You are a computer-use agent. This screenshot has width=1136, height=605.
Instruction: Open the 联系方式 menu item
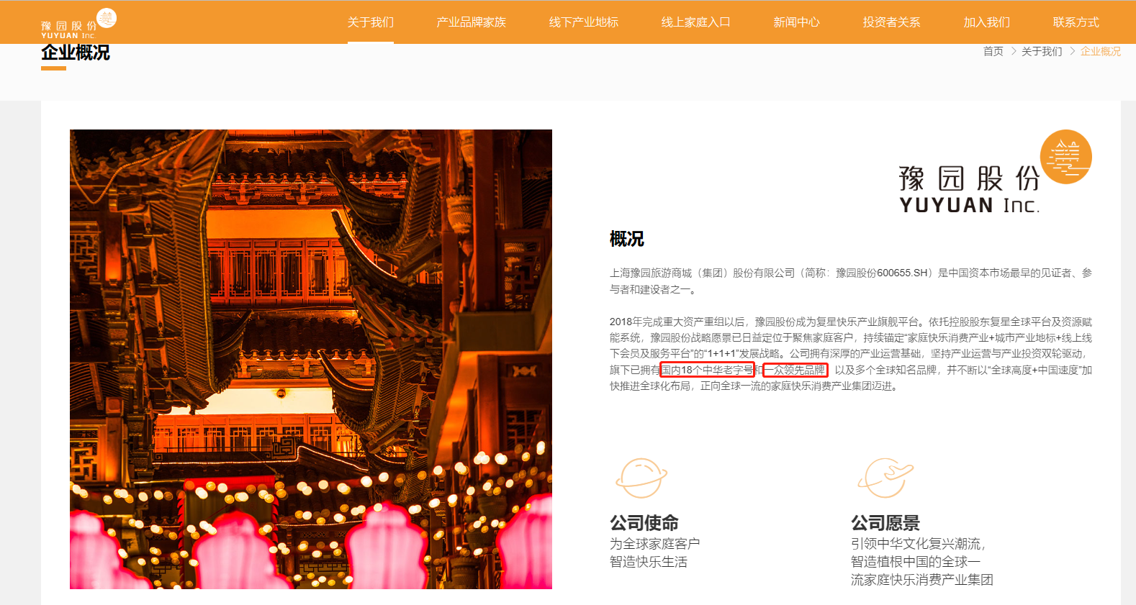coord(1076,22)
